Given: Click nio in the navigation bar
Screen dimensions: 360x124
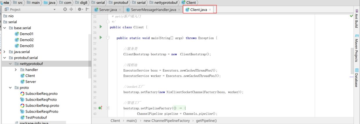Looking at the screenshot, I should [x=6, y=3].
